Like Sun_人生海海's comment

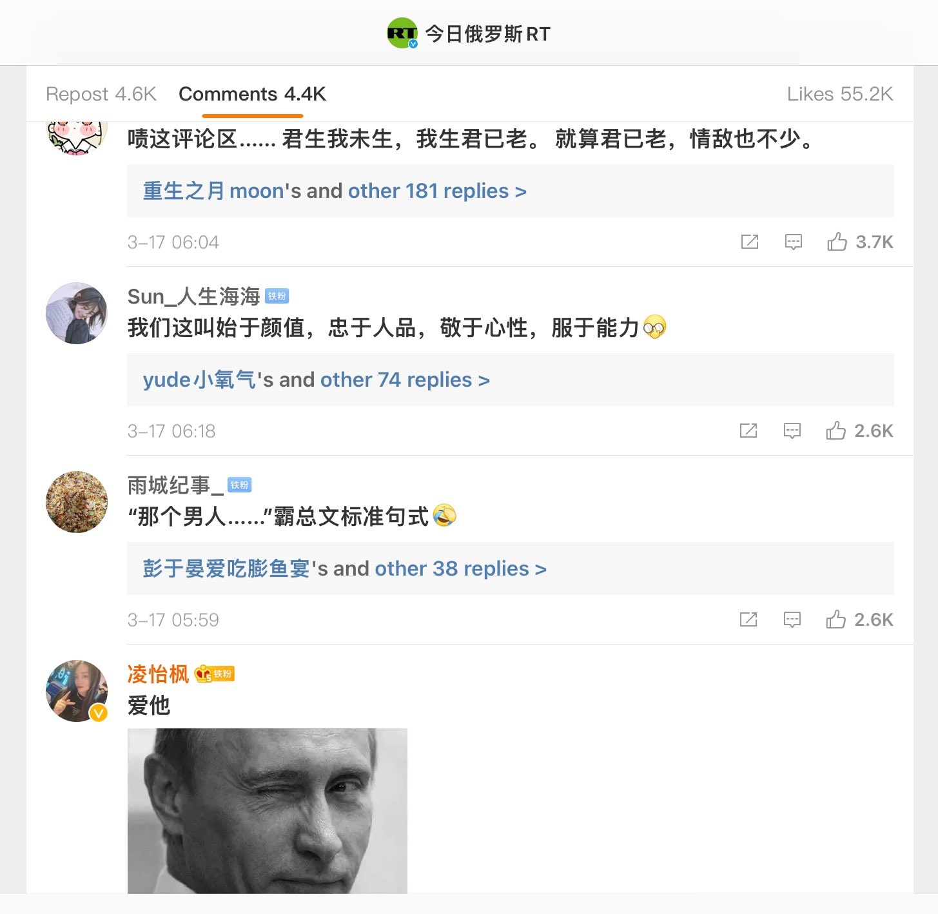859,431
